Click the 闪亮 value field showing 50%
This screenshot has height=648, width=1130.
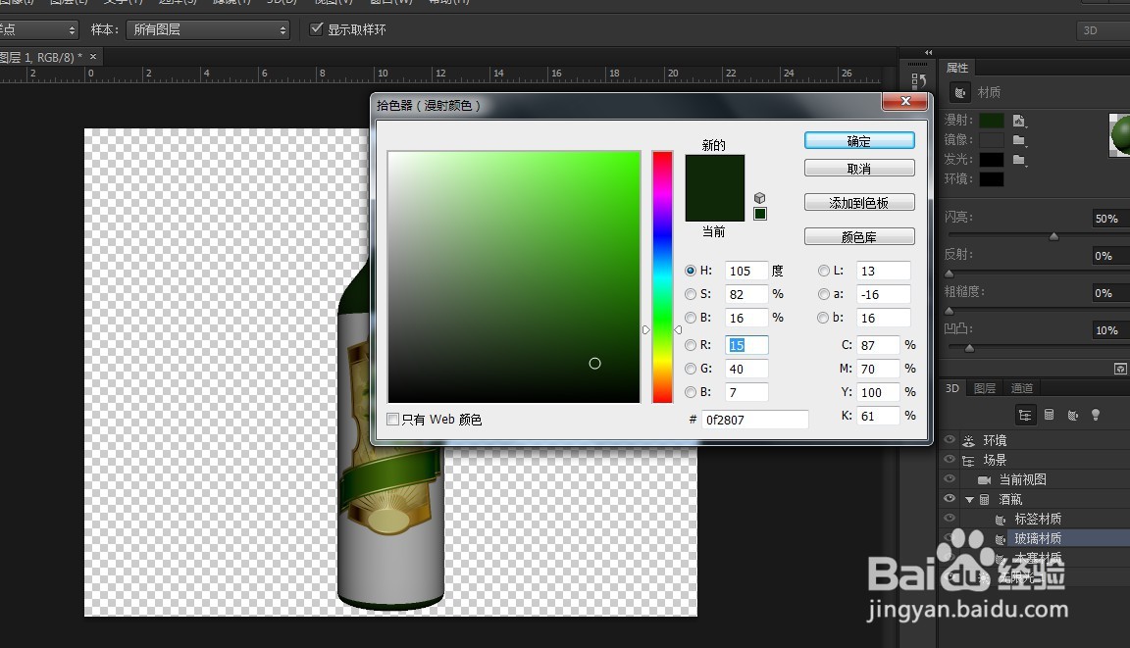(1109, 219)
